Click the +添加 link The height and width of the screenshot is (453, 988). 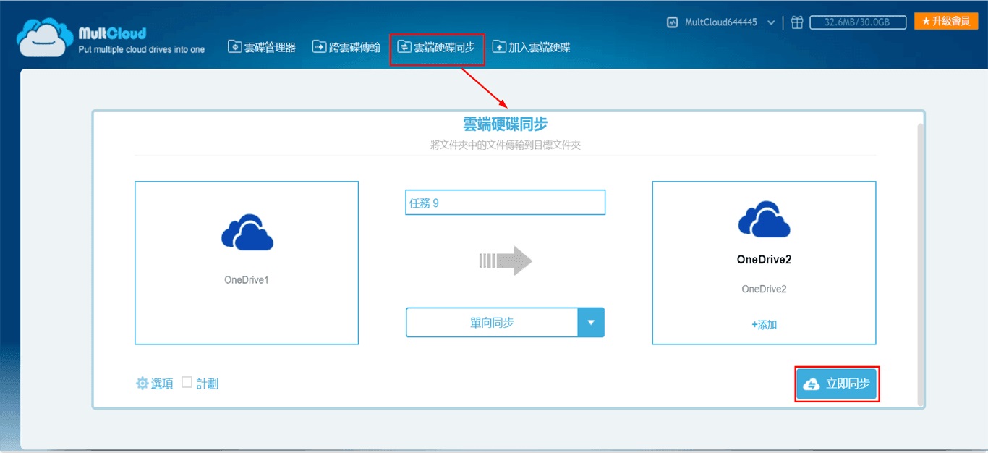[764, 325]
